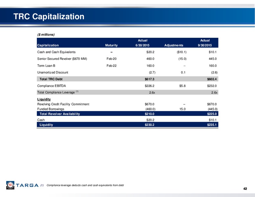Select 'Total Revolver Availability' row label

point(60,114)
